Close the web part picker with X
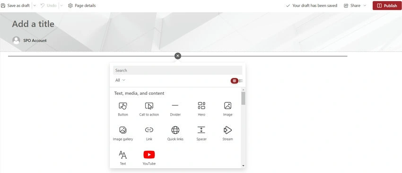The width and height of the screenshot is (402, 173). (x=178, y=56)
